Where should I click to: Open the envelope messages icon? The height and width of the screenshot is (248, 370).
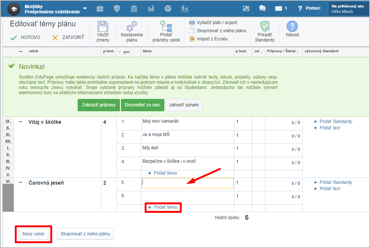click(279, 9)
